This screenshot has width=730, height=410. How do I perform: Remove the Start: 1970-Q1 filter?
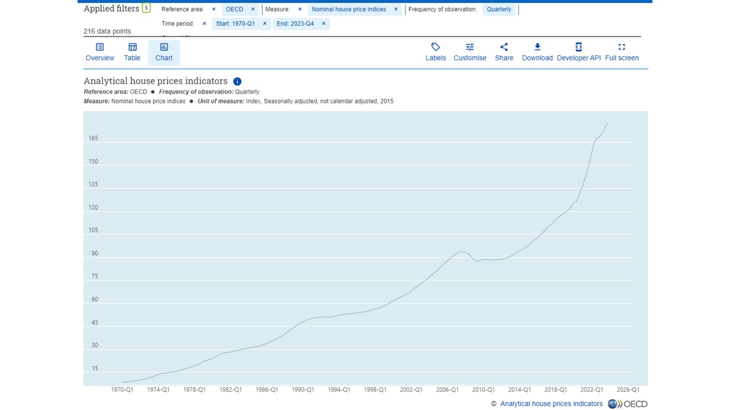click(x=265, y=23)
